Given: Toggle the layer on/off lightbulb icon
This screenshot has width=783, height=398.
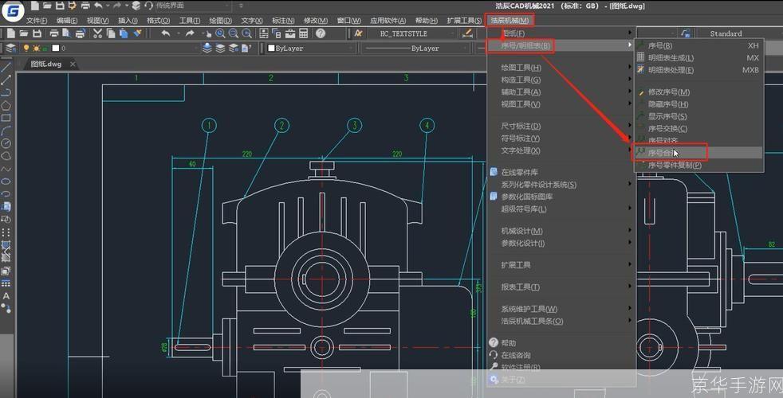Looking at the screenshot, I should 26,49.
